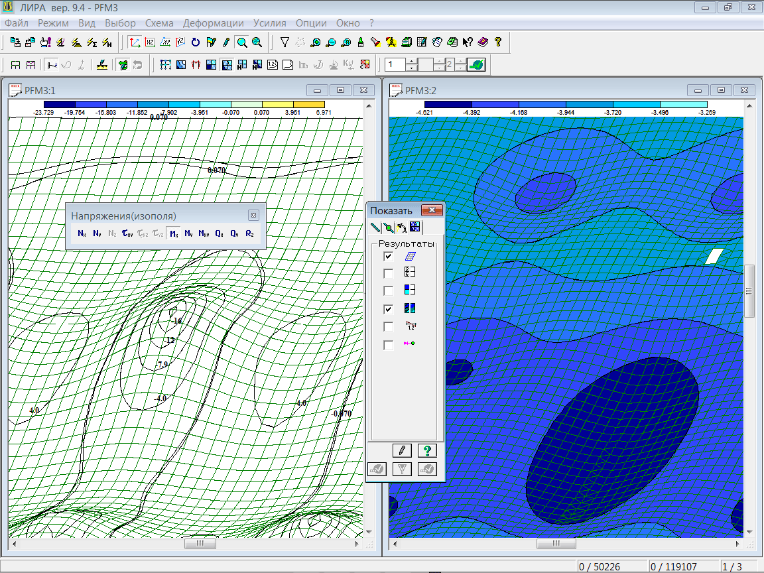Click the load case number input field
The width and height of the screenshot is (764, 573).
tap(395, 65)
